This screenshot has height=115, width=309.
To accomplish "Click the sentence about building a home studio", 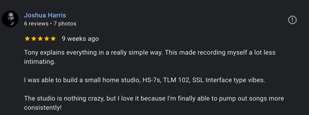I will (144, 80).
